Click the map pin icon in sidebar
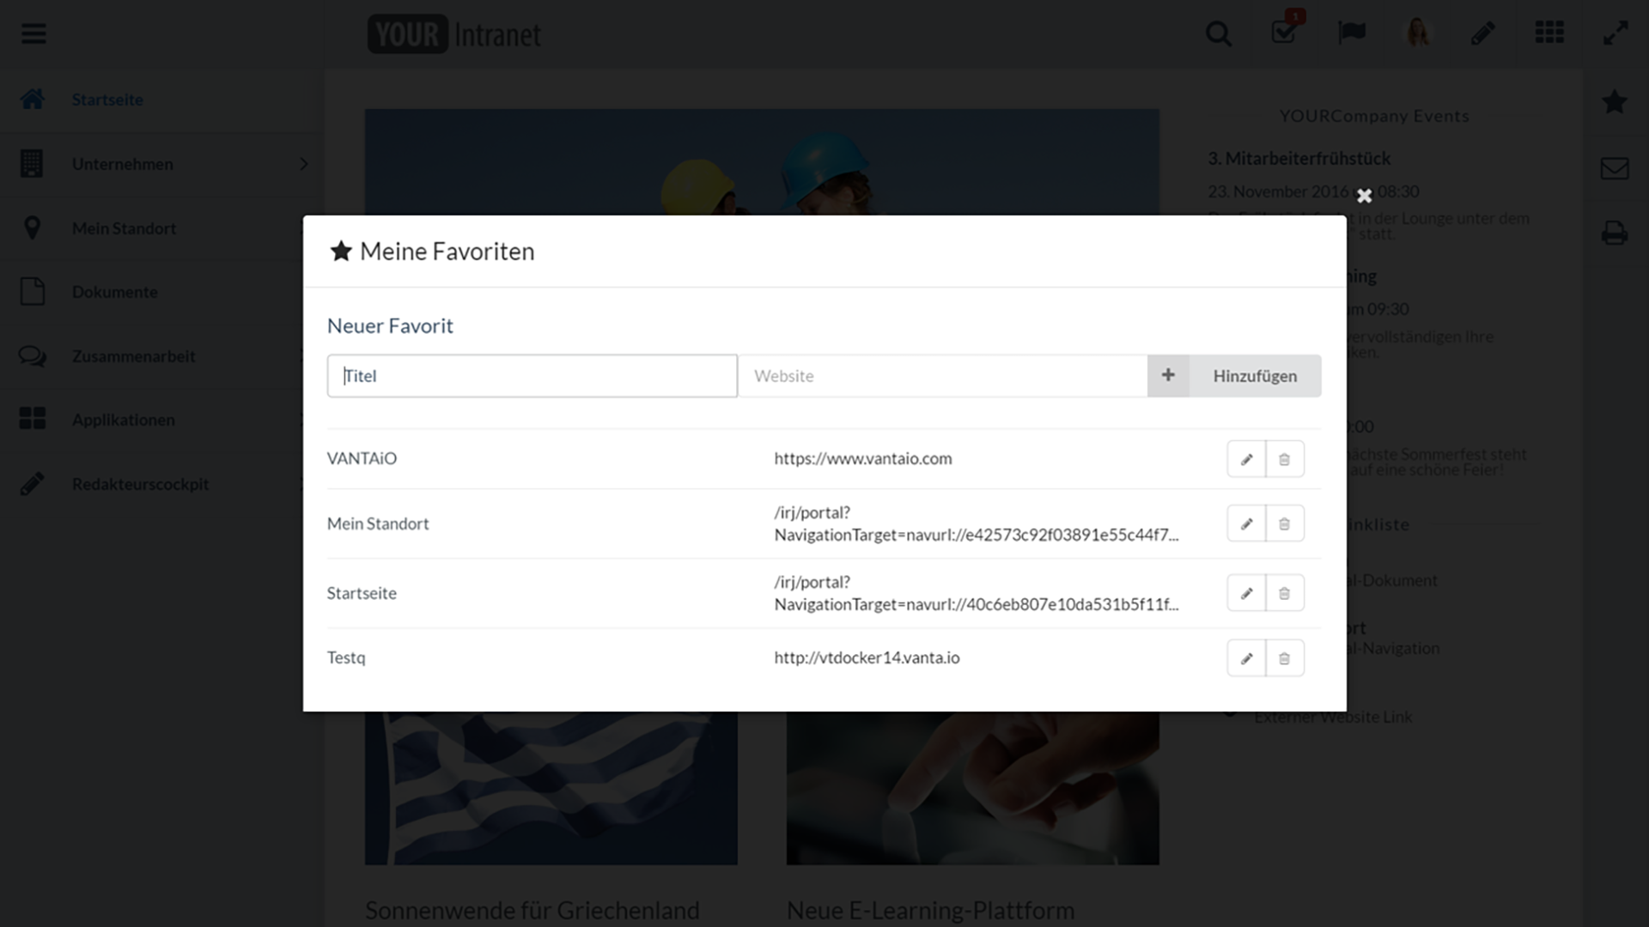Screen dimensions: 1649x927 32,227
